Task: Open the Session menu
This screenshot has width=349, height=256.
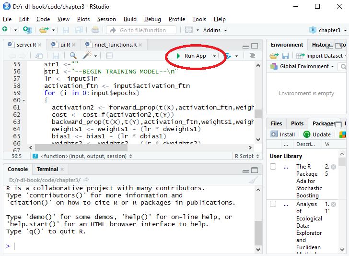Action: click(106, 19)
